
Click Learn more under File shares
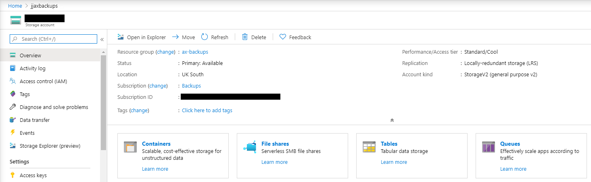274,162
